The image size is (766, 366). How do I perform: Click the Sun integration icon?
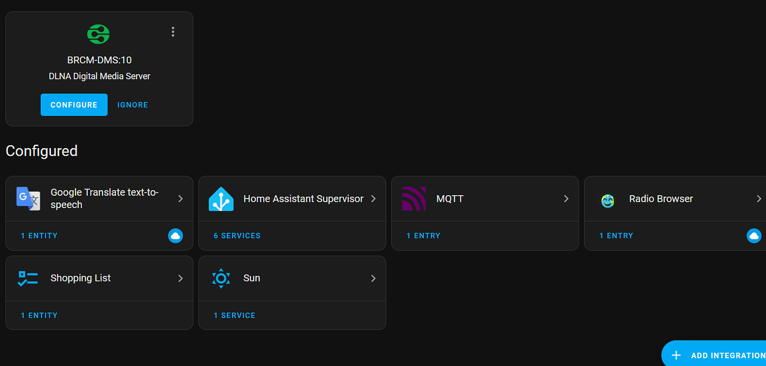click(221, 278)
